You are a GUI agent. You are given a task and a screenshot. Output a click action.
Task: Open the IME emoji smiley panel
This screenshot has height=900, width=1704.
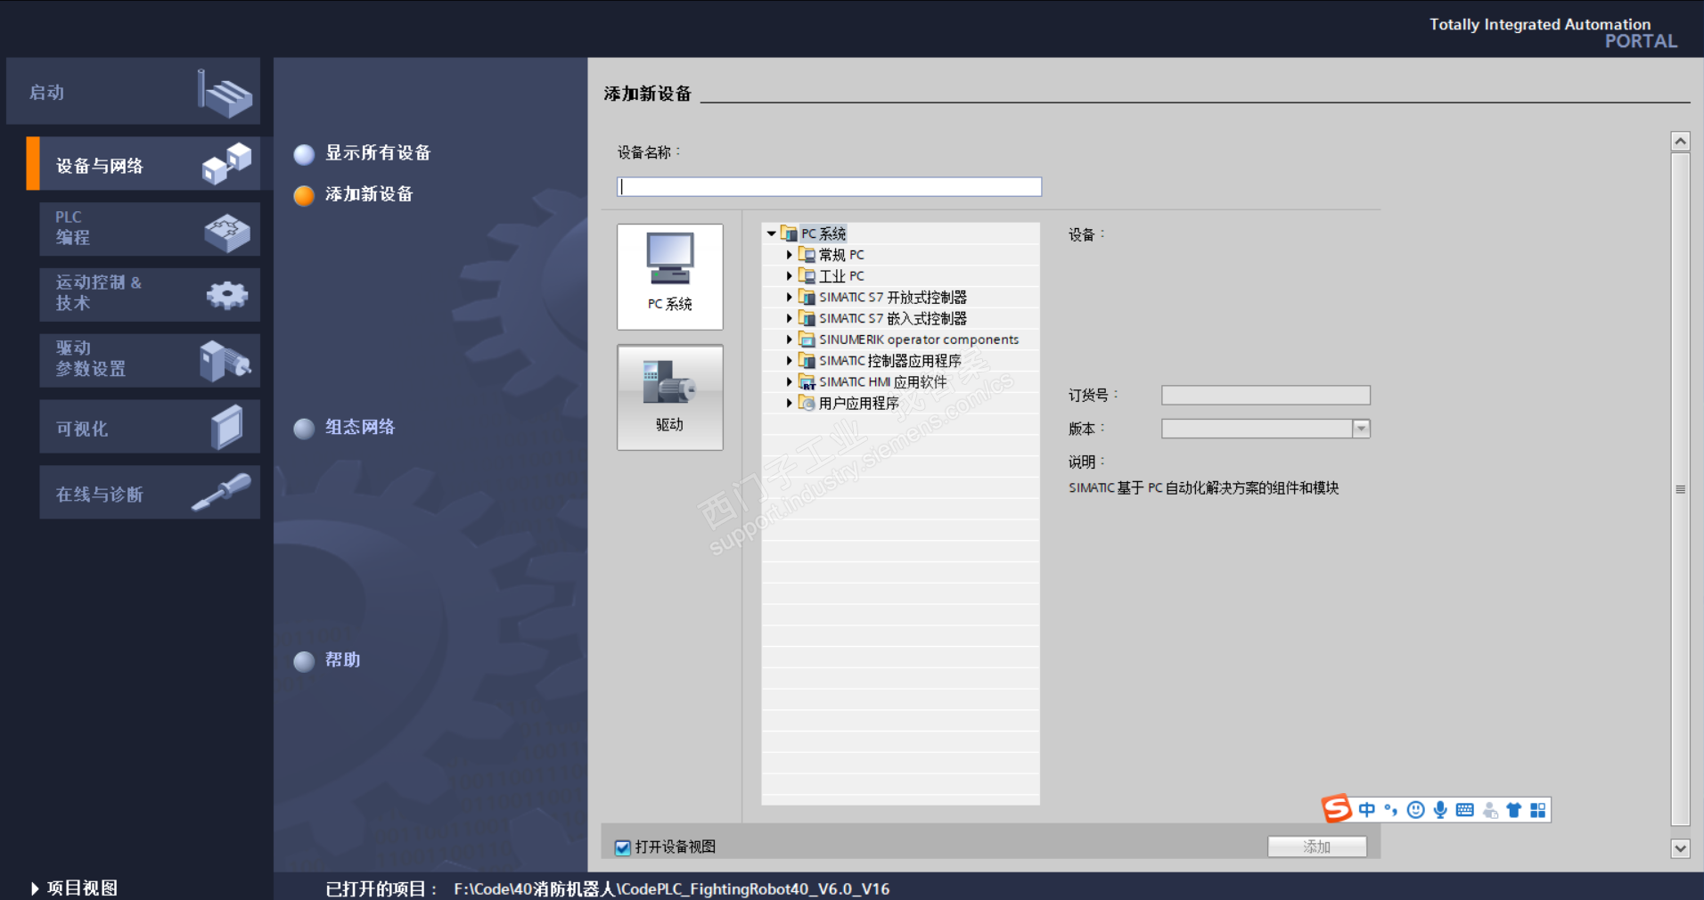point(1415,810)
